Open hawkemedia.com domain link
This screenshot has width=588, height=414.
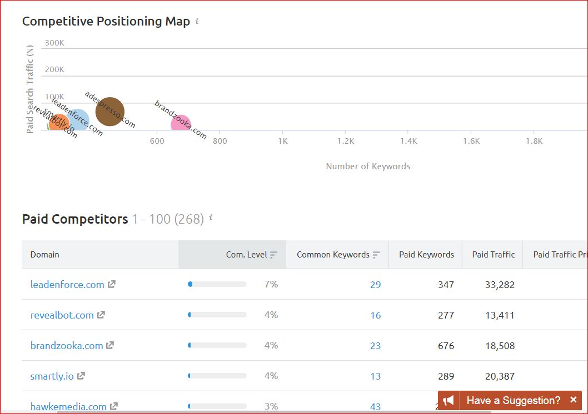(x=68, y=407)
